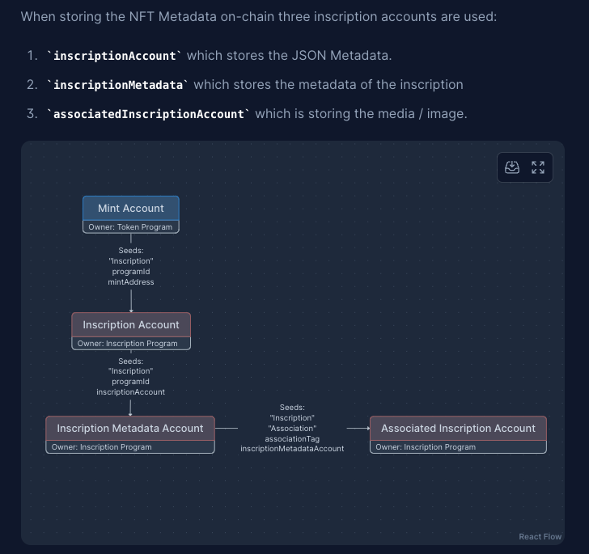Select the Associated Inscription Account node title
The image size is (589, 554).
click(458, 428)
